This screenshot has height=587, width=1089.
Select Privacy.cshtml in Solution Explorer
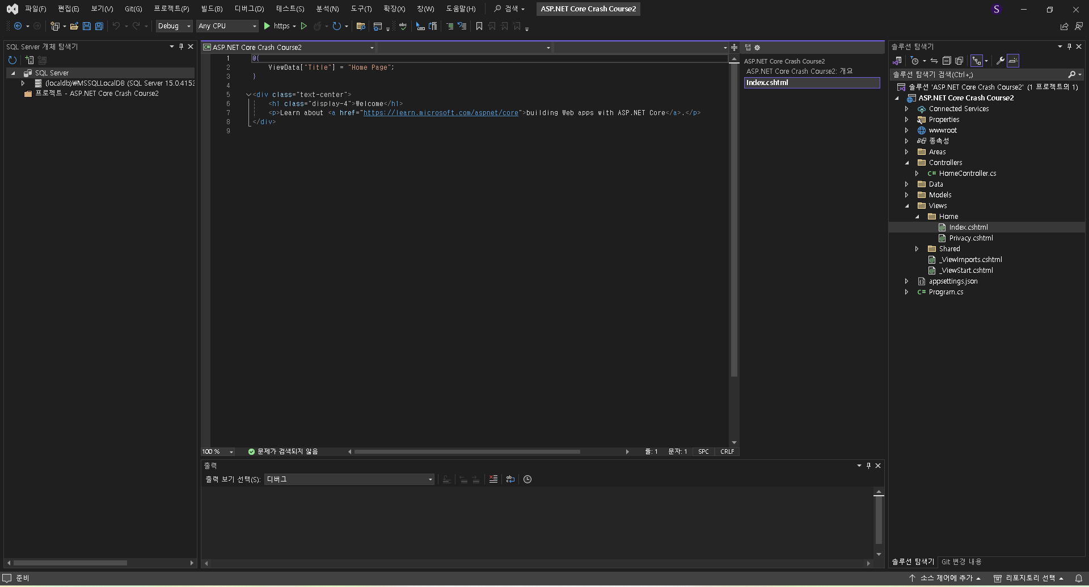[970, 238]
